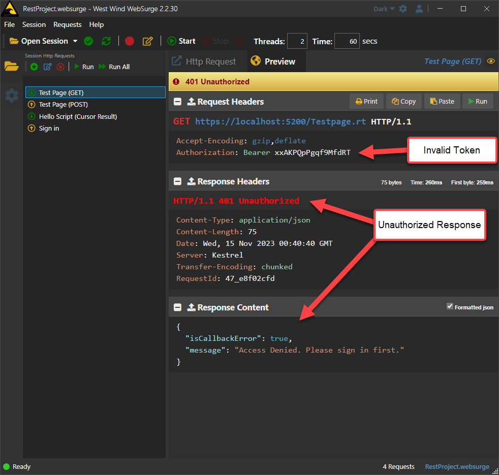Image resolution: width=499 pixels, height=475 pixels.
Task: Click the open folder icon in left sidebar
Action: point(12,66)
